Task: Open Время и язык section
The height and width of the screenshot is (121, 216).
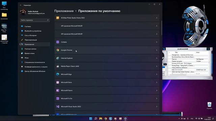Action: click(35, 53)
